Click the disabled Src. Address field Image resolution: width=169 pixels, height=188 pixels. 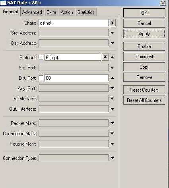74,33
